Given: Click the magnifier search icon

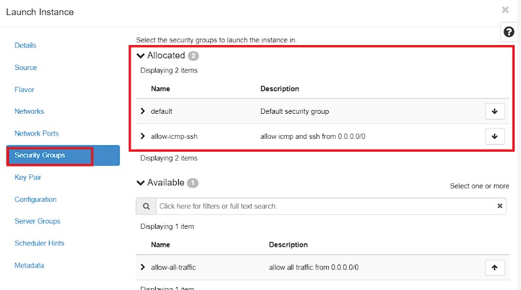Looking at the screenshot, I should tap(146, 206).
